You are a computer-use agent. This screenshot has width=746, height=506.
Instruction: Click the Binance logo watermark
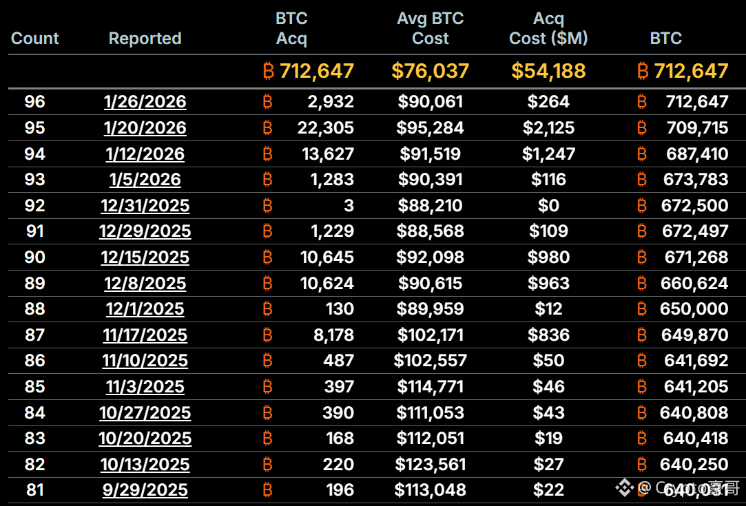tap(624, 489)
